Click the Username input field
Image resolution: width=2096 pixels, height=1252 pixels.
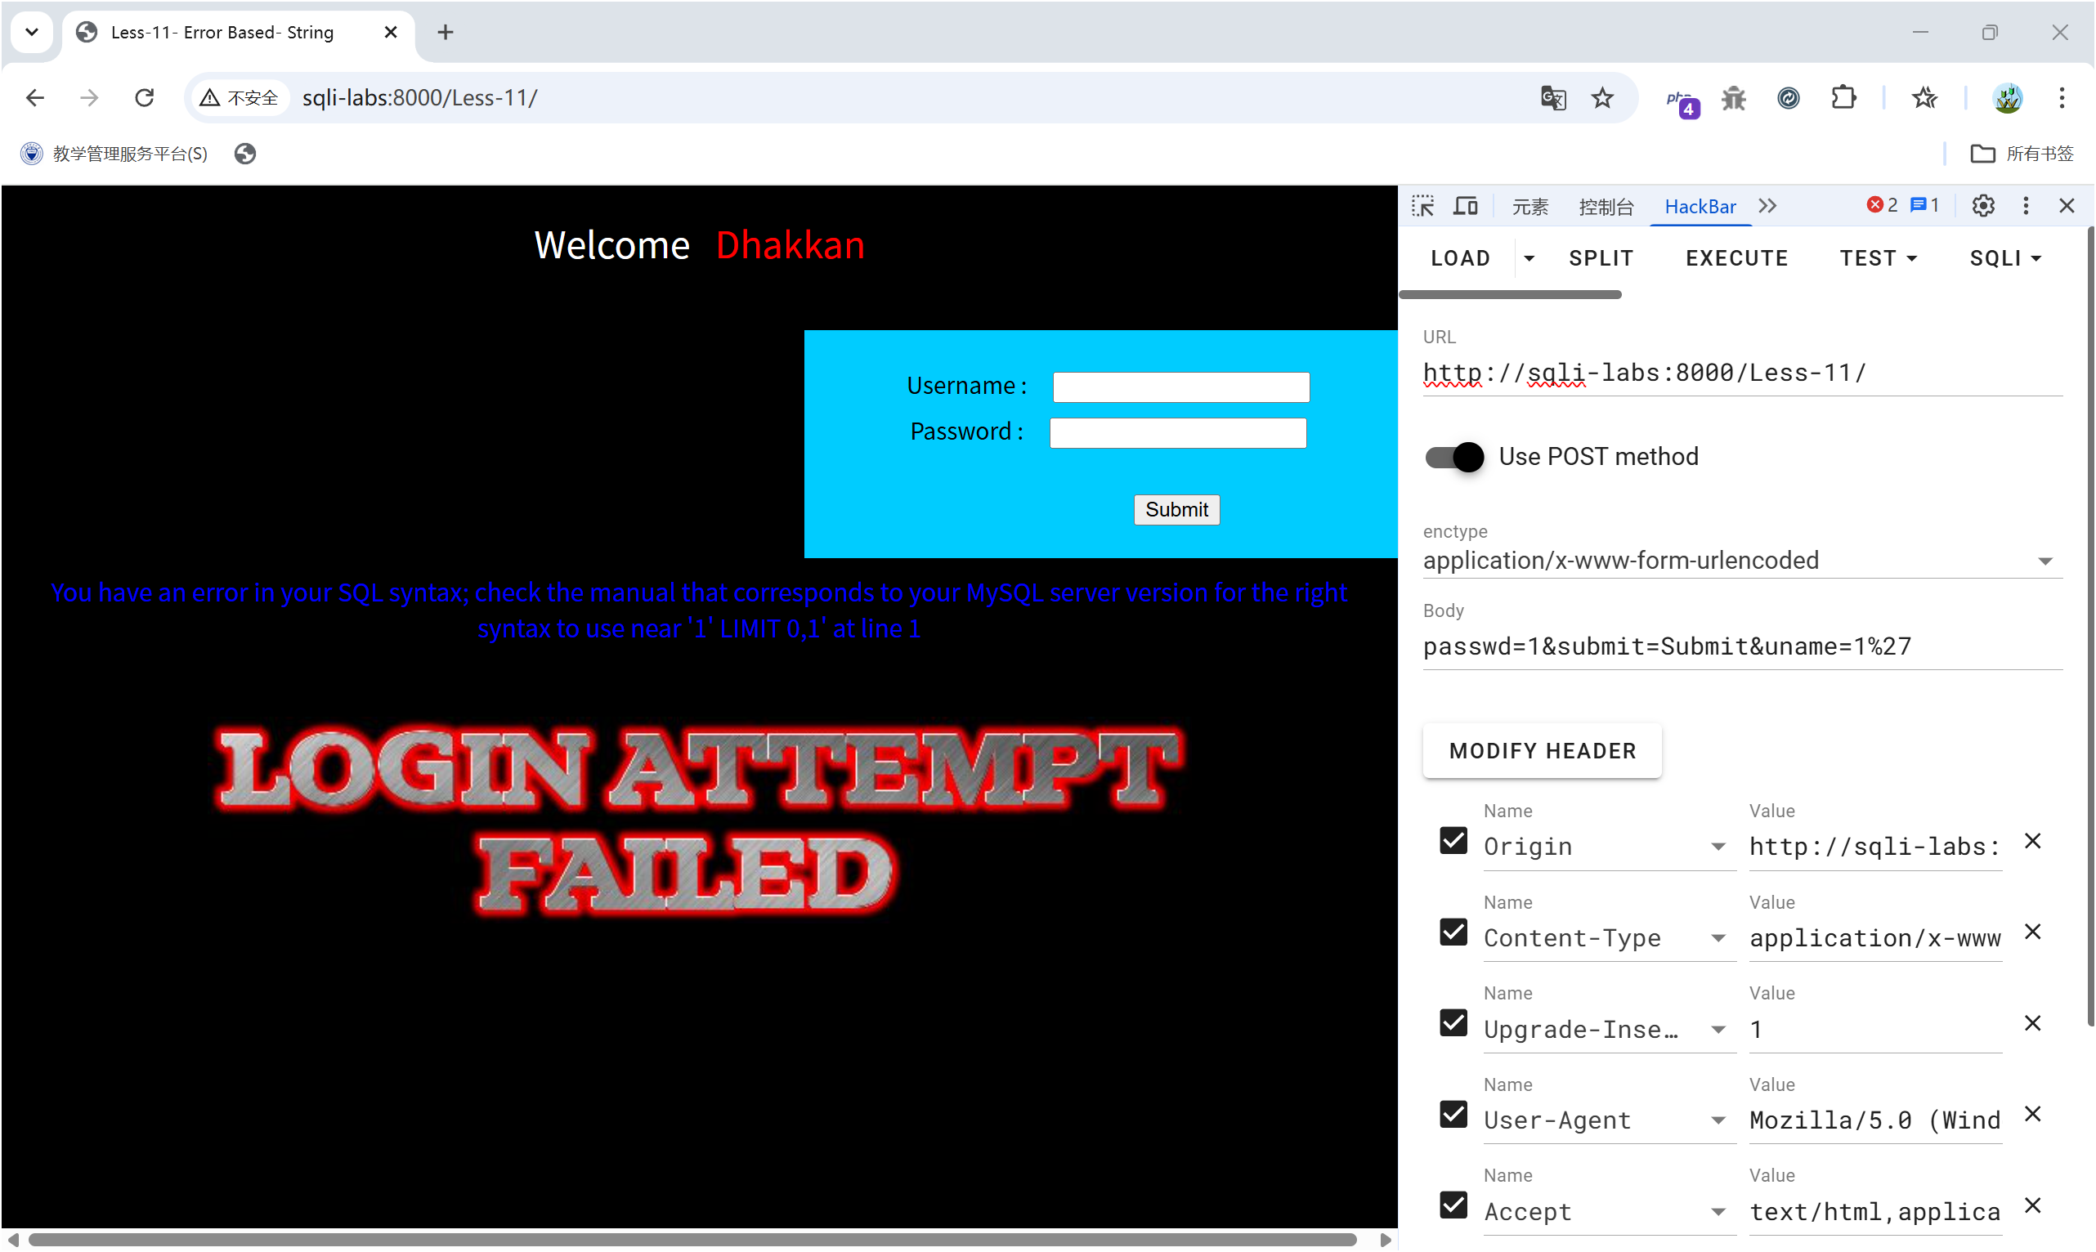pyautogui.click(x=1180, y=387)
